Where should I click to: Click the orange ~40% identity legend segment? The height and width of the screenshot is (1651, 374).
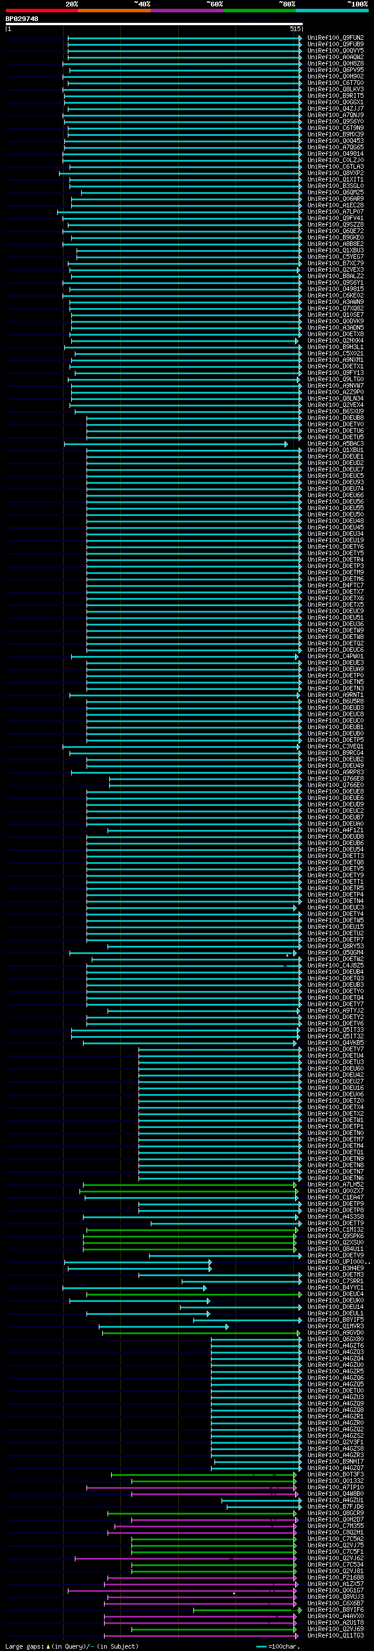115,11
